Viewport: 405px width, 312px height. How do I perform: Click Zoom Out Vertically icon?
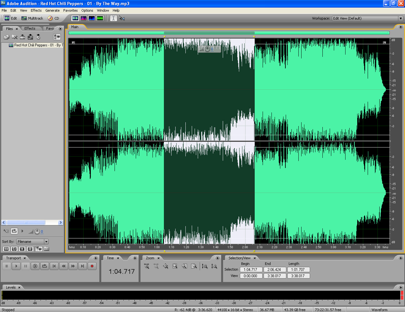coord(214,266)
